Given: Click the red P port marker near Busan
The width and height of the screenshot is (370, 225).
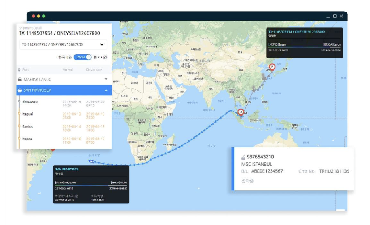Looking at the screenshot, I should [272, 67].
